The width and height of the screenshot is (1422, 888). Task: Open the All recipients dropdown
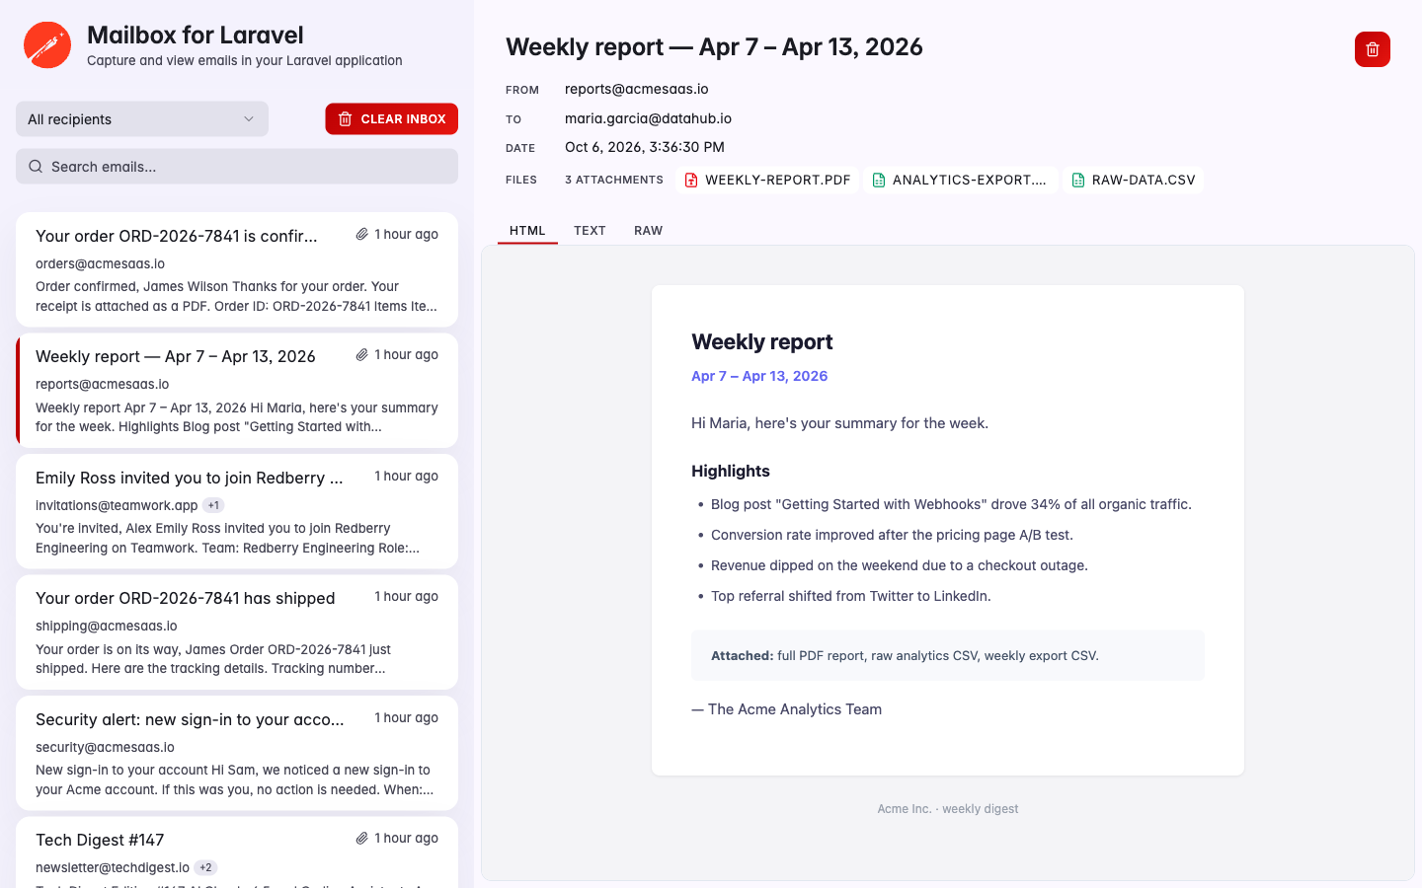142,119
